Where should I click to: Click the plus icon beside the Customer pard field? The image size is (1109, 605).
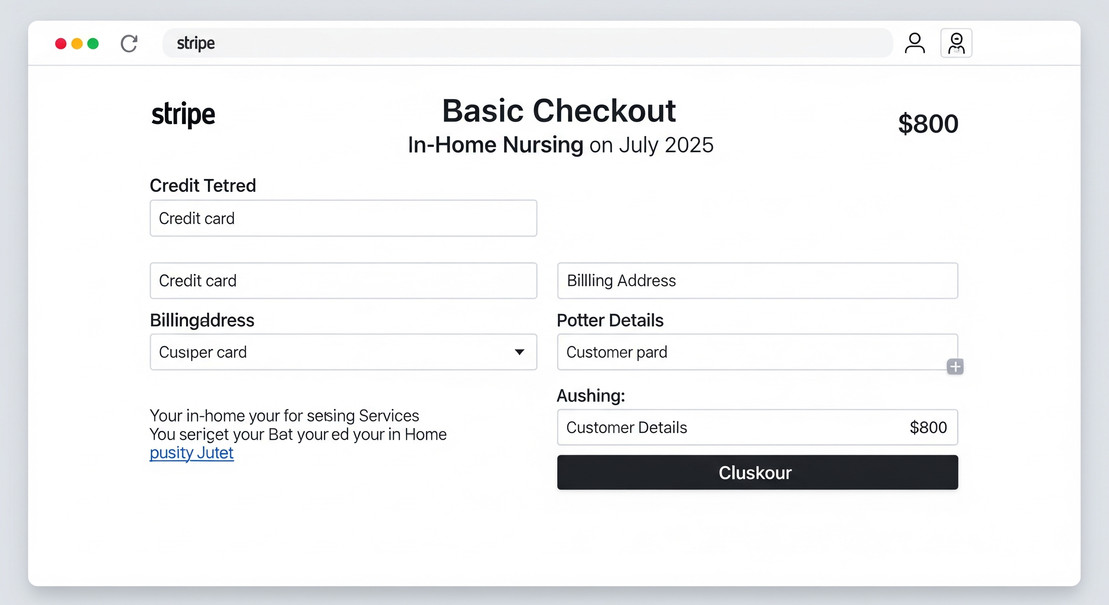point(955,366)
